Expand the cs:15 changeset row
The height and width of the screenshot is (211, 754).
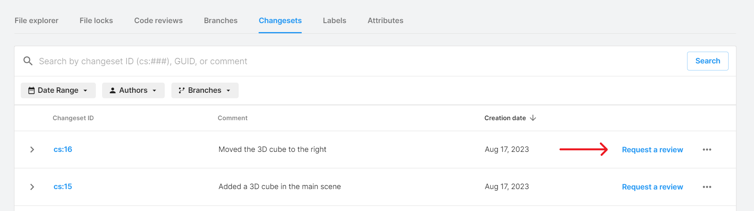(x=32, y=187)
